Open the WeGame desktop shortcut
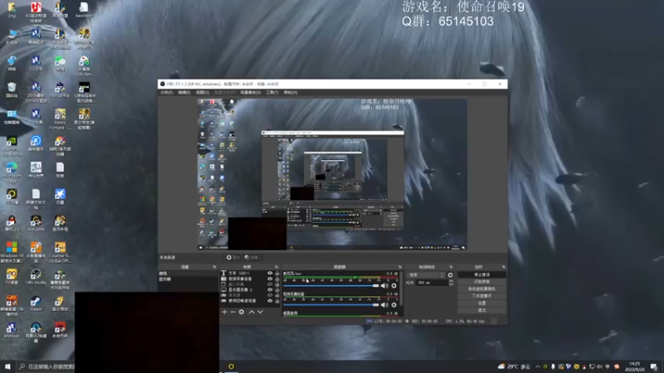The height and width of the screenshot is (373, 664). 36,223
